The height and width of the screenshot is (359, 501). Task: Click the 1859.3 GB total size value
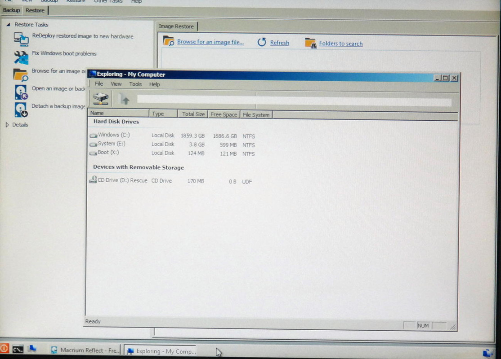pyautogui.click(x=192, y=136)
